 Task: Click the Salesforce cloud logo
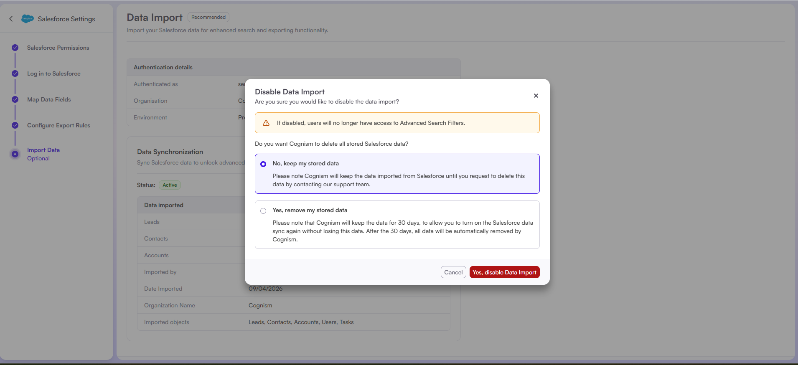click(28, 19)
